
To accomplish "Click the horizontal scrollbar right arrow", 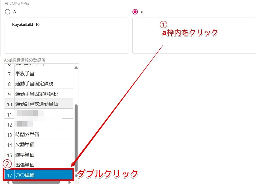I will (x=70, y=182).
